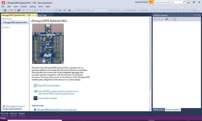
Task: Select ATmega328PB Xplained Mini in MCU board list
Action: tap(15, 23)
